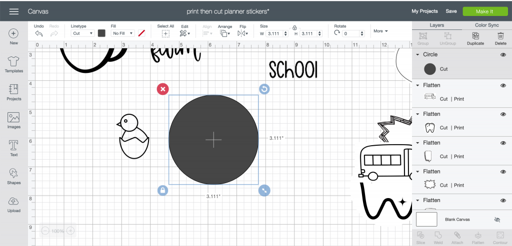Hide the Circle layer

[503, 55]
